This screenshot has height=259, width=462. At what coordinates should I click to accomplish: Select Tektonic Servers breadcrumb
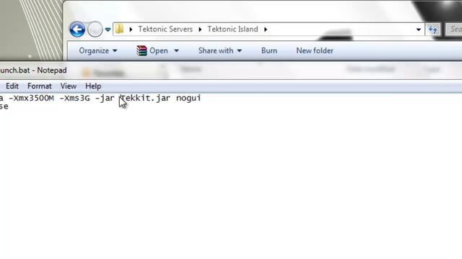pos(165,29)
